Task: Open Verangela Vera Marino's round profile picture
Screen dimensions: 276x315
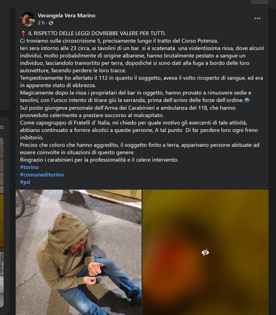Action: click(28, 19)
